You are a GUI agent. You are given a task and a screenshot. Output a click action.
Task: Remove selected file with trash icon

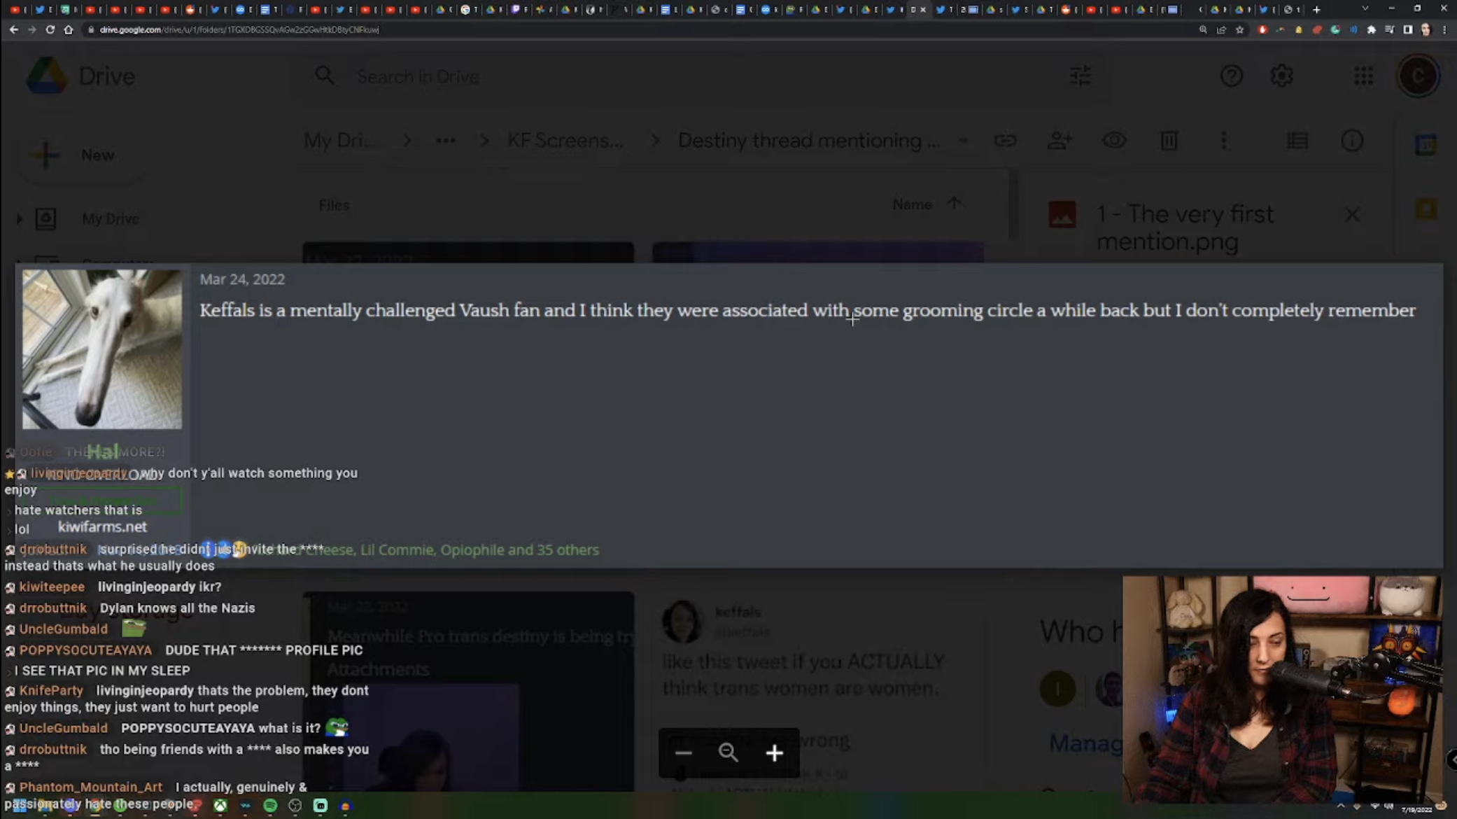(x=1169, y=141)
